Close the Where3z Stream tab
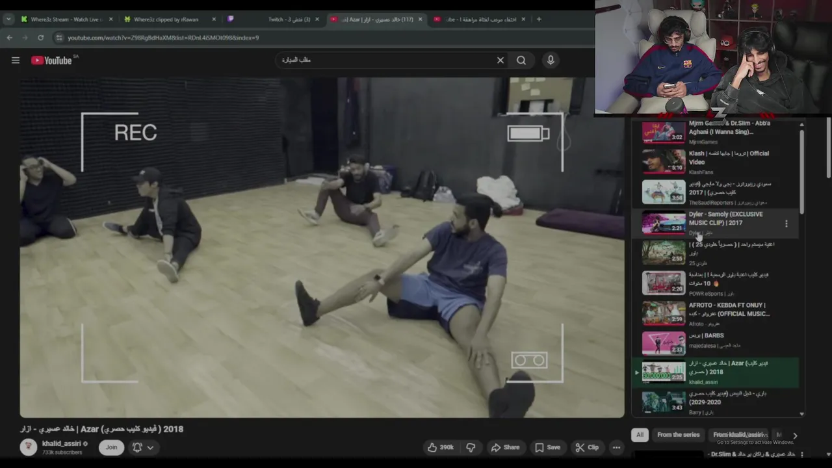The width and height of the screenshot is (832, 468). [110, 19]
